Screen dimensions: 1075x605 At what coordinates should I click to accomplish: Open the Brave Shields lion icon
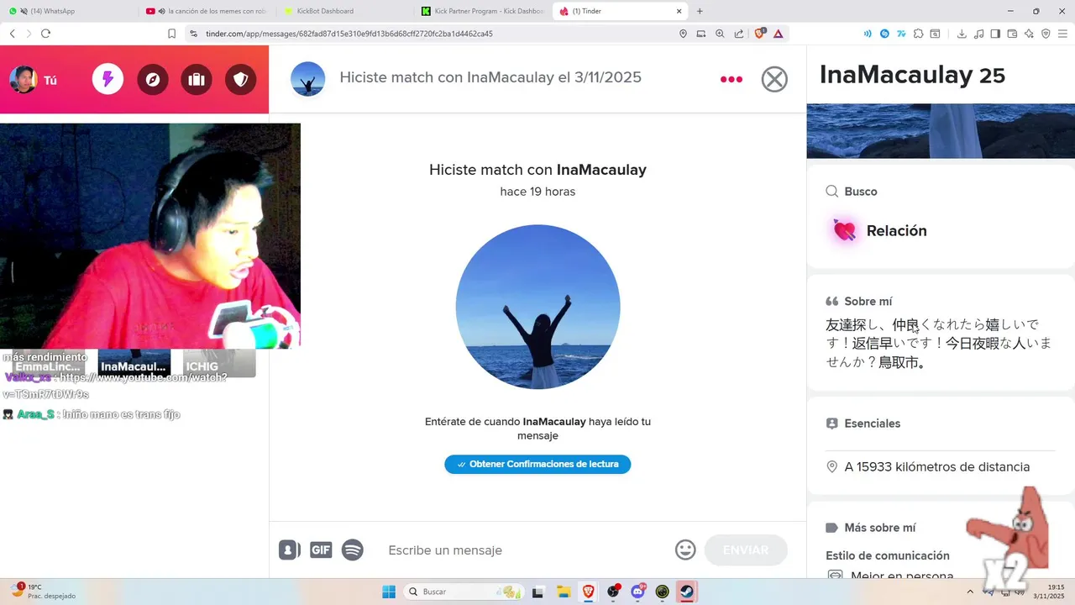click(x=760, y=34)
